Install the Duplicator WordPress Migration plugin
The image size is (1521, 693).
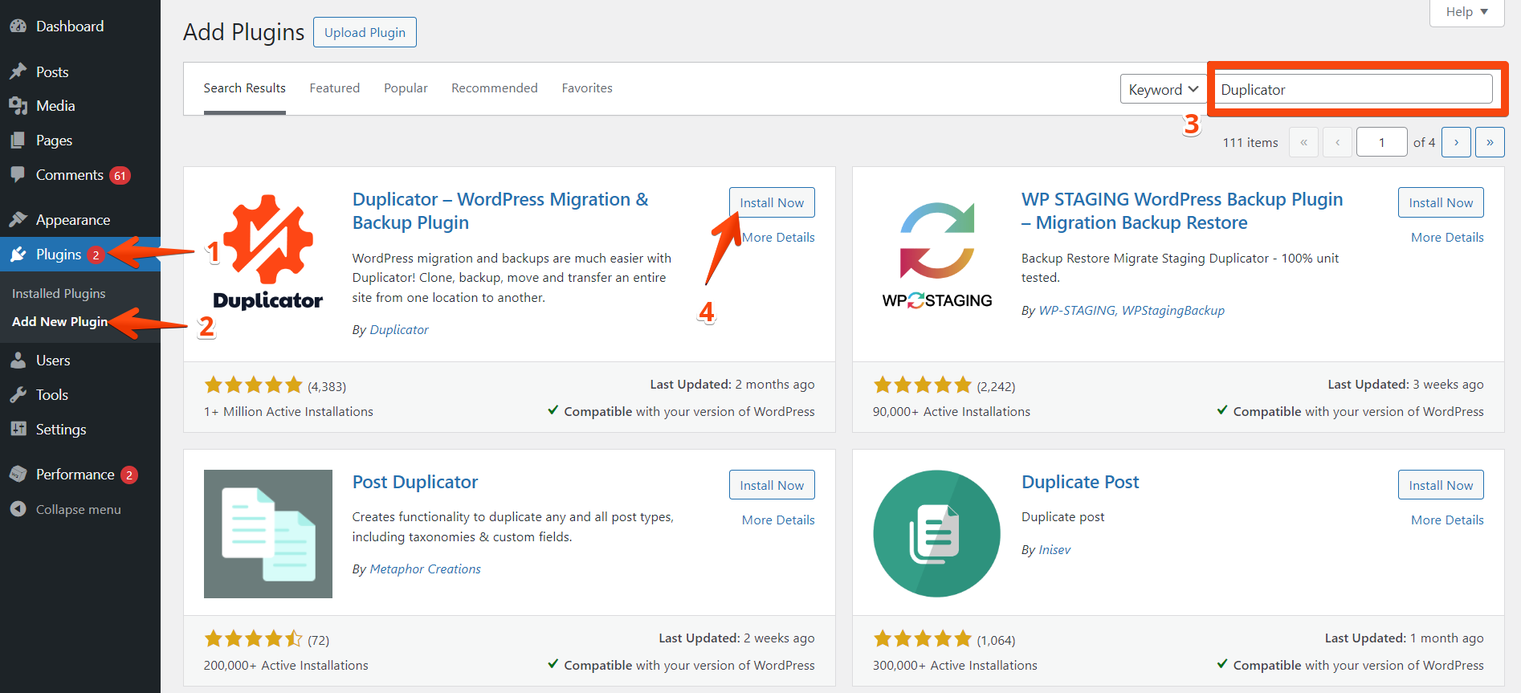click(771, 203)
